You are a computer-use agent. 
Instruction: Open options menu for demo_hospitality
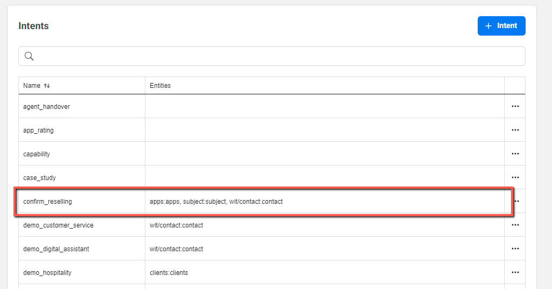point(515,272)
